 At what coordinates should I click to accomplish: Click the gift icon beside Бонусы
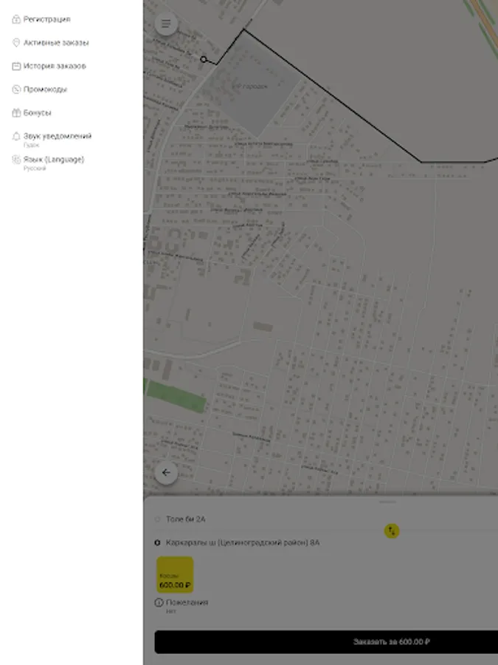[x=16, y=112]
